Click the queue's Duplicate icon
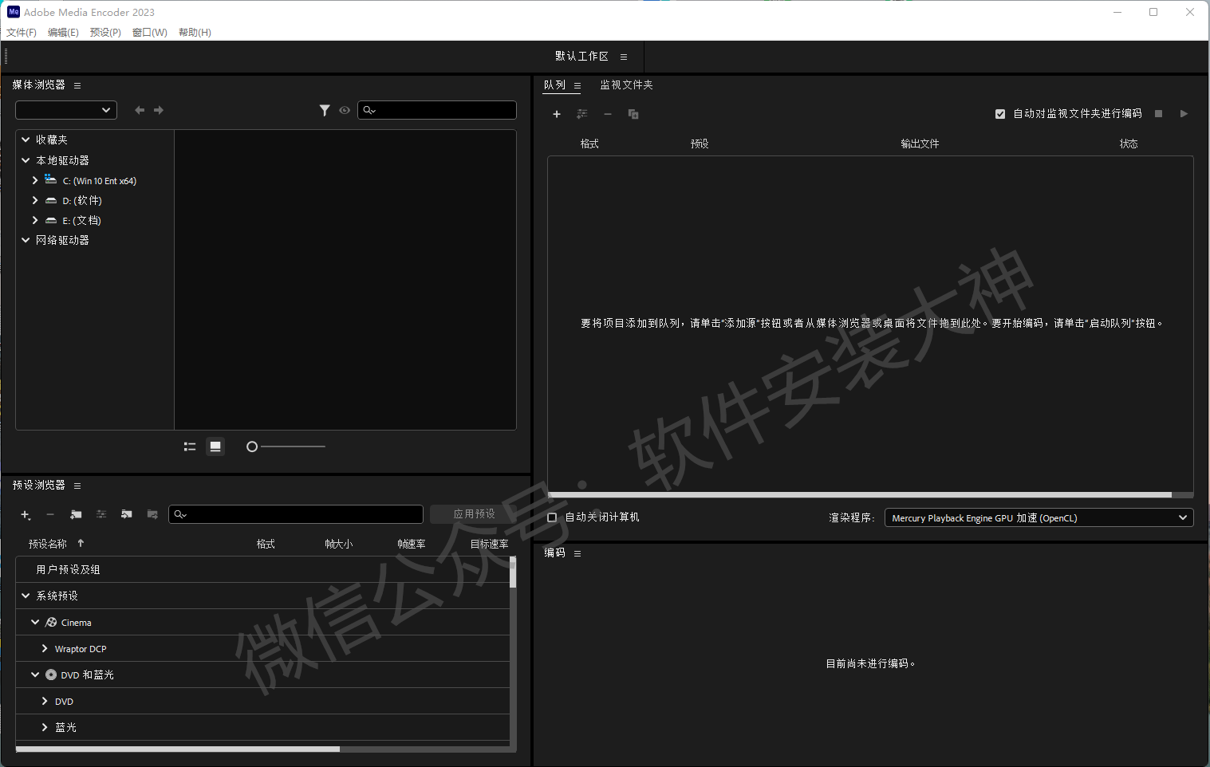 tap(633, 114)
